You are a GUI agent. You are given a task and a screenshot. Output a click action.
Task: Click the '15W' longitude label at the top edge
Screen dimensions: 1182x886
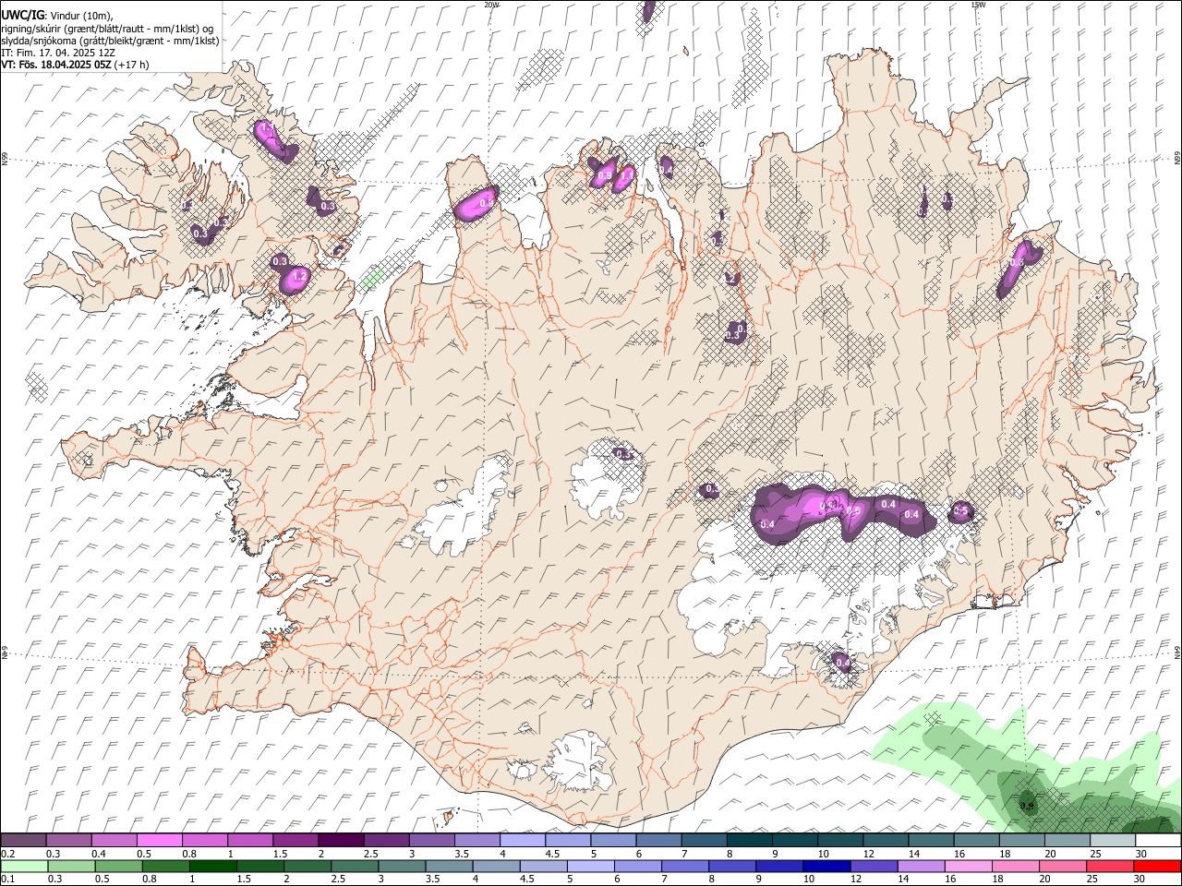pos(978,5)
